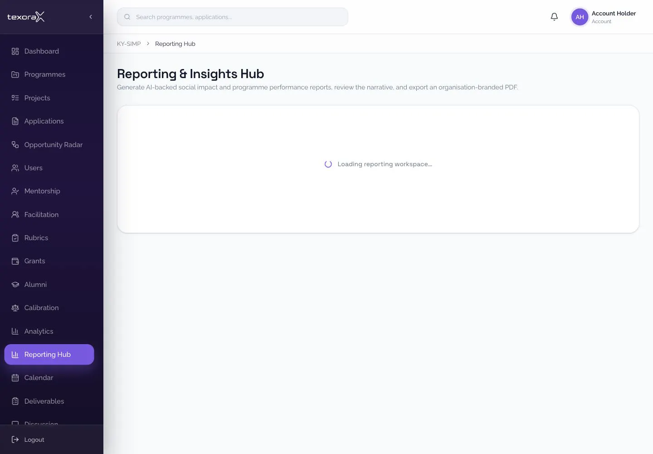Image resolution: width=653 pixels, height=454 pixels.
Task: Click the Calendar icon in sidebar
Action: [x=15, y=378]
